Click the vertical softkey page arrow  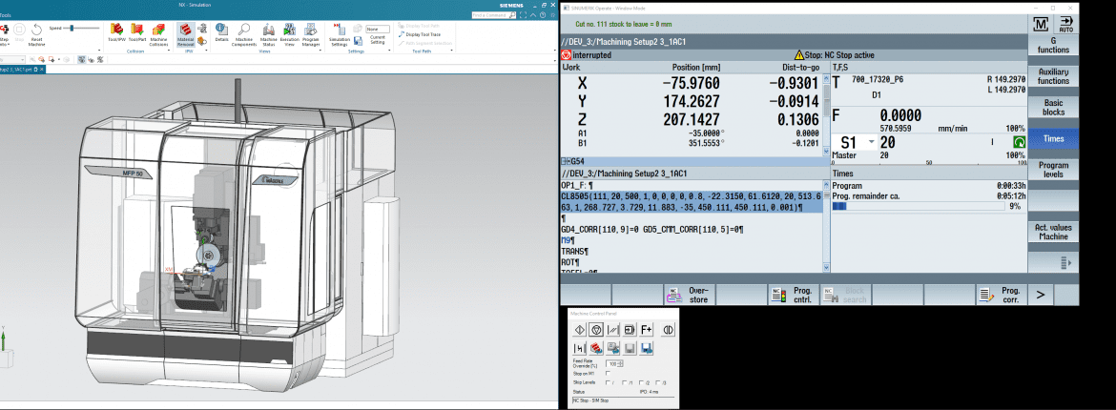click(1053, 263)
